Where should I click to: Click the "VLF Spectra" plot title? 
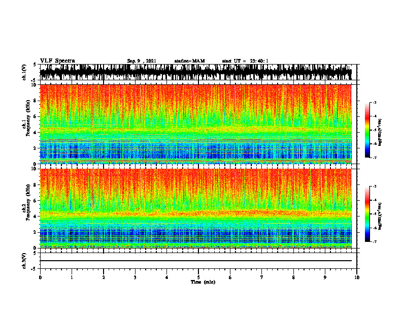(57, 61)
